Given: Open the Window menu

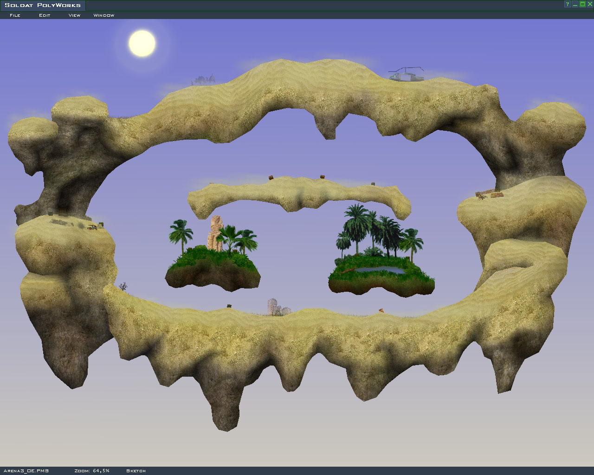Looking at the screenshot, I should 103,15.
